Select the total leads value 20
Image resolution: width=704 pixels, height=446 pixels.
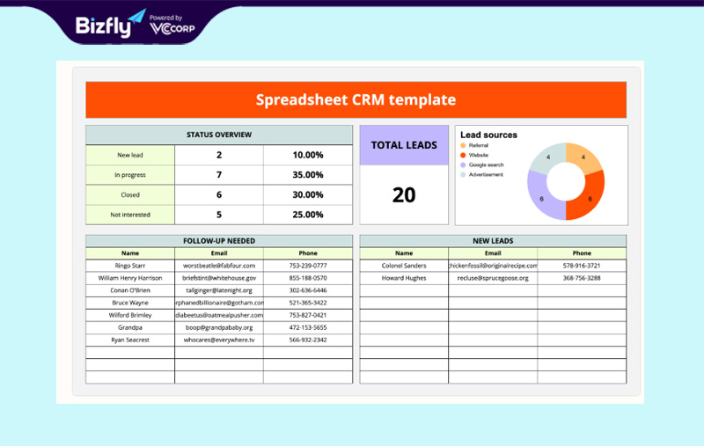404,195
